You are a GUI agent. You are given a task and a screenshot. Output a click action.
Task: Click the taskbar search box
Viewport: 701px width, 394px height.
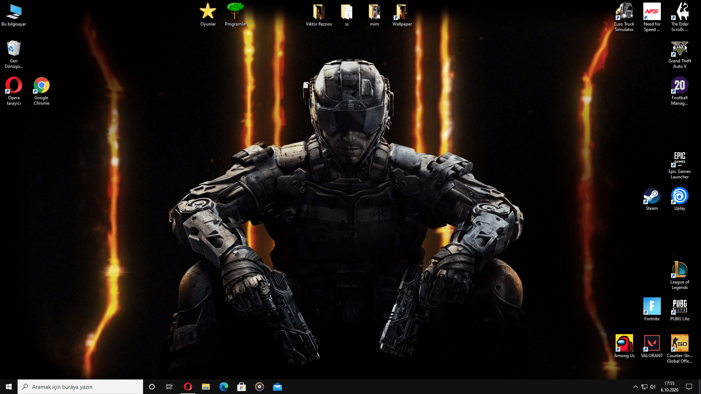[80, 387]
